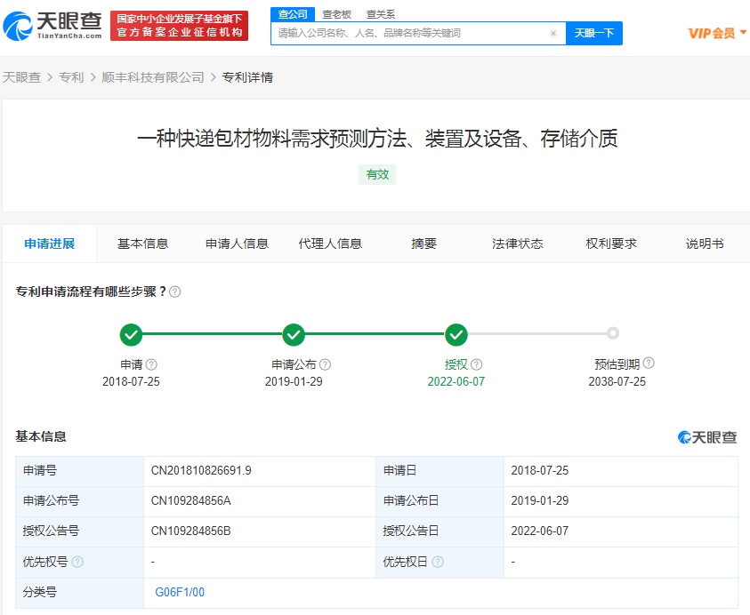Screen dimensions: 750x615
Task: Switch to the 说明书 tab
Action: (705, 244)
